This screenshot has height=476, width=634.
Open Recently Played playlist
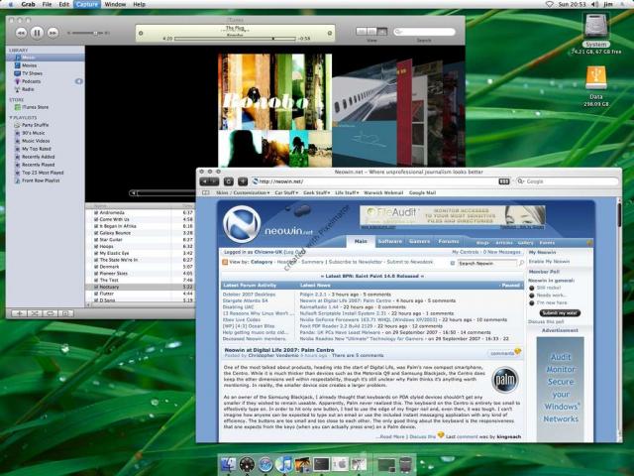point(38,165)
